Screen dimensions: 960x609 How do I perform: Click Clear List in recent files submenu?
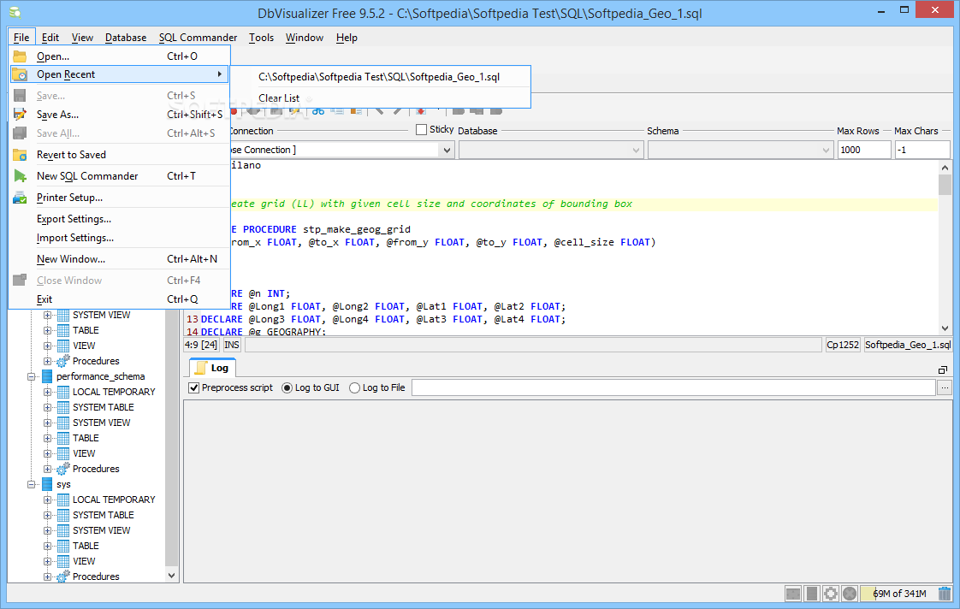(380, 98)
